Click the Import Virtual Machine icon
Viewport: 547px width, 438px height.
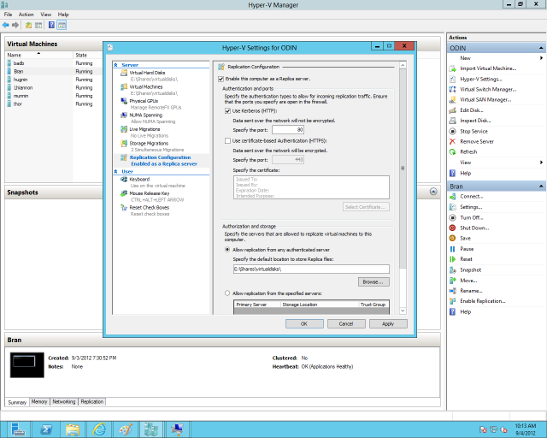(452, 68)
